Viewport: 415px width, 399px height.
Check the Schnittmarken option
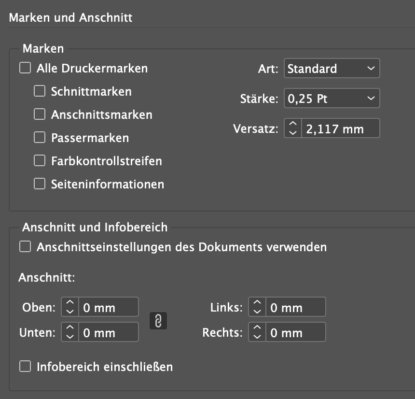40,91
